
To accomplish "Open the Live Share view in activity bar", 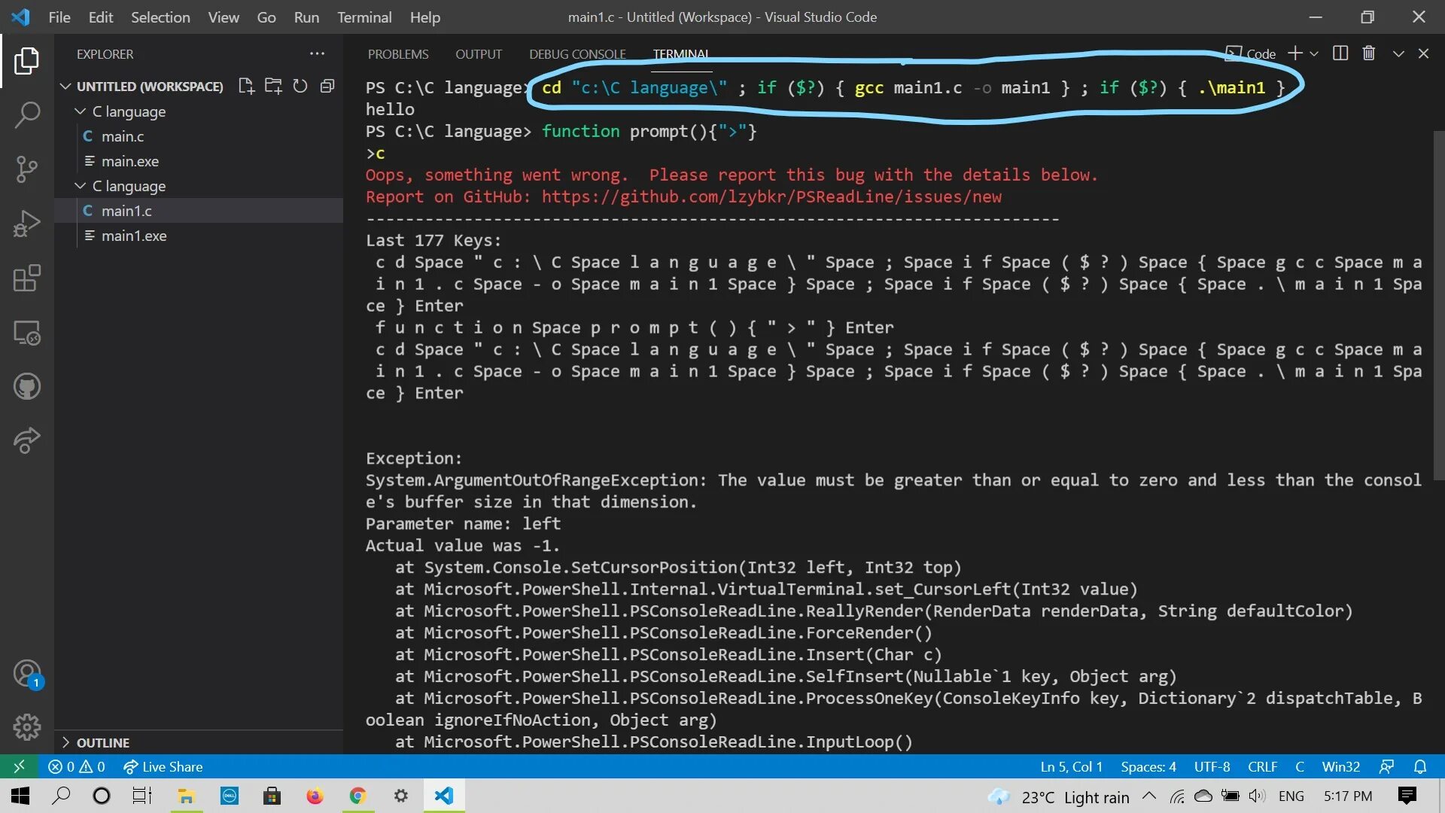I will 26,441.
